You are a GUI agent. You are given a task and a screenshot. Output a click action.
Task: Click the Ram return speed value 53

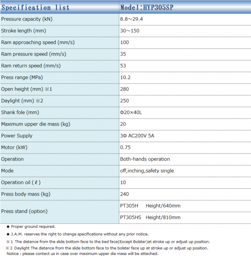[x=123, y=66]
